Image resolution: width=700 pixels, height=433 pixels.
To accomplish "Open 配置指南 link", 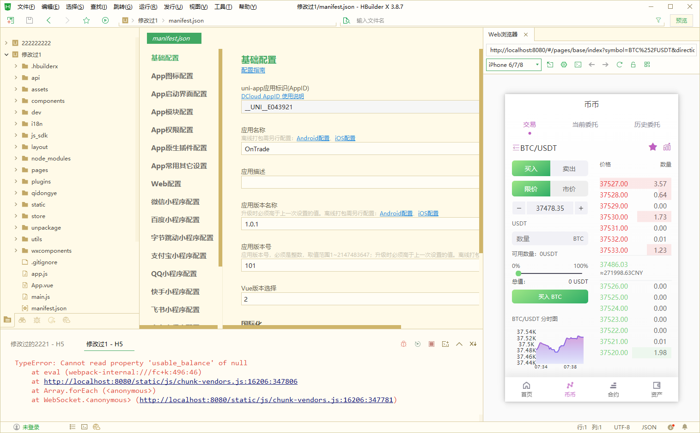I will click(x=253, y=70).
